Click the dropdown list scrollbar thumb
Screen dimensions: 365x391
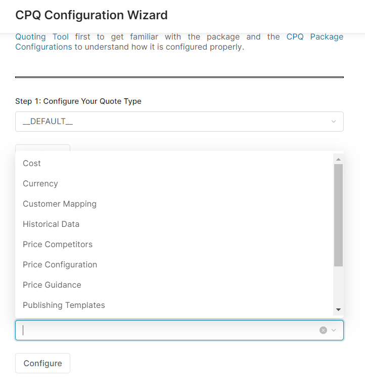click(338, 215)
